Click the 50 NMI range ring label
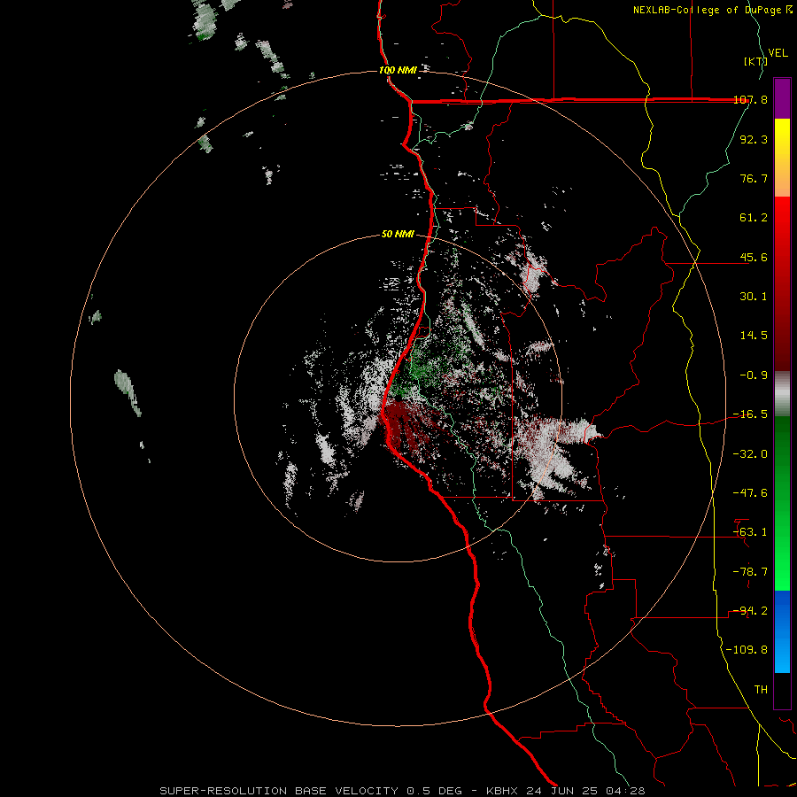 click(398, 234)
